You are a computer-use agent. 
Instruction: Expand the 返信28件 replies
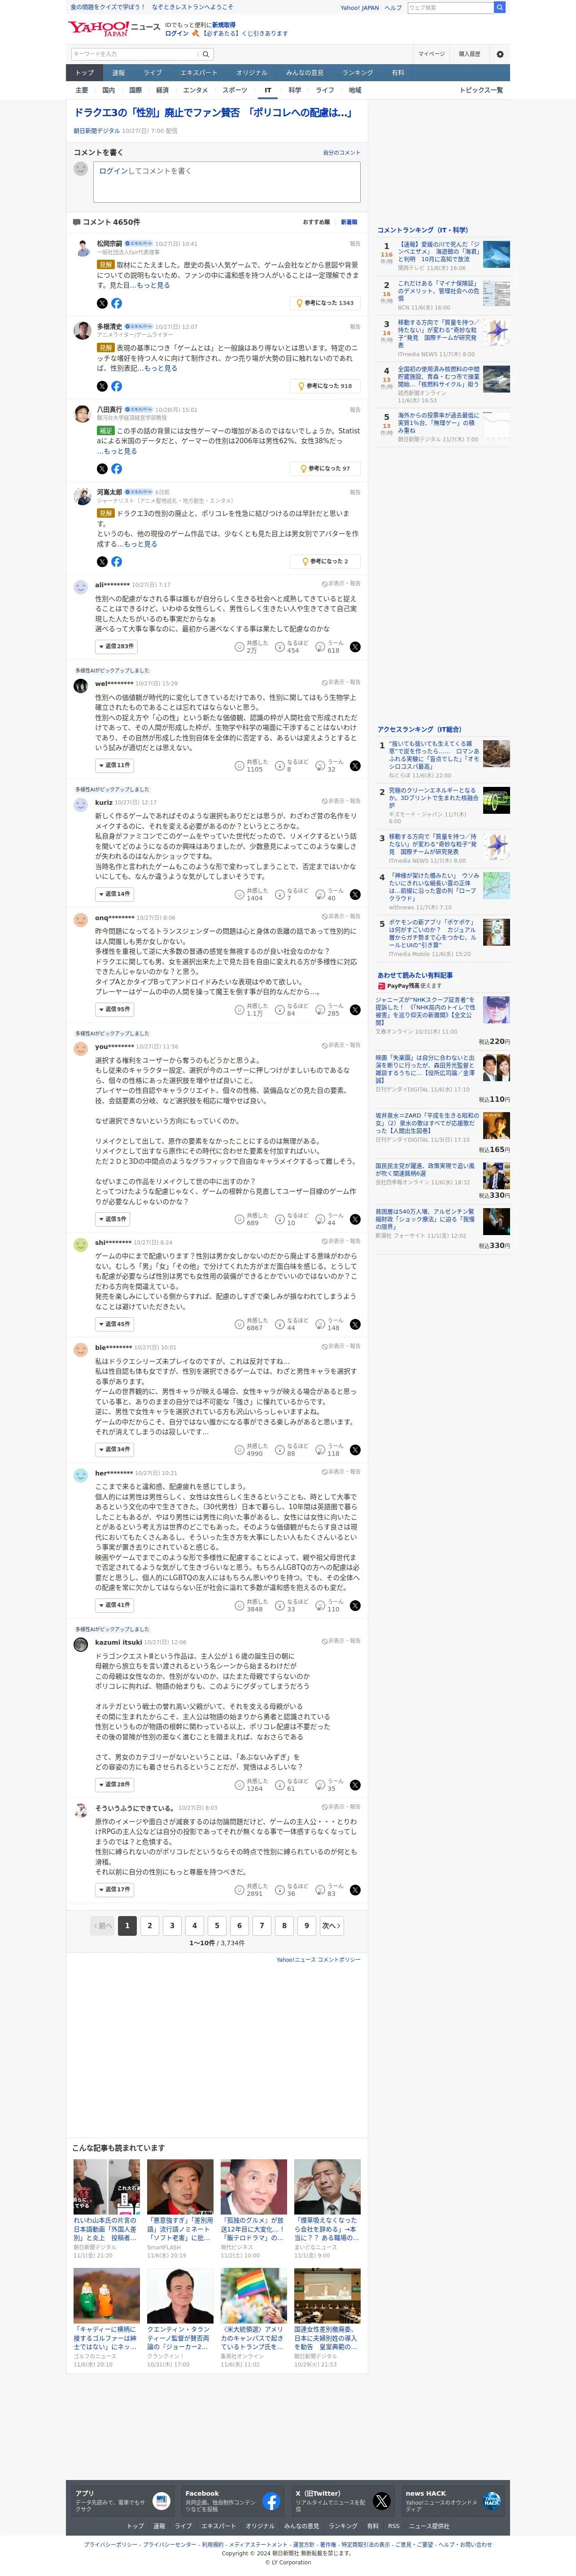pyautogui.click(x=115, y=1785)
